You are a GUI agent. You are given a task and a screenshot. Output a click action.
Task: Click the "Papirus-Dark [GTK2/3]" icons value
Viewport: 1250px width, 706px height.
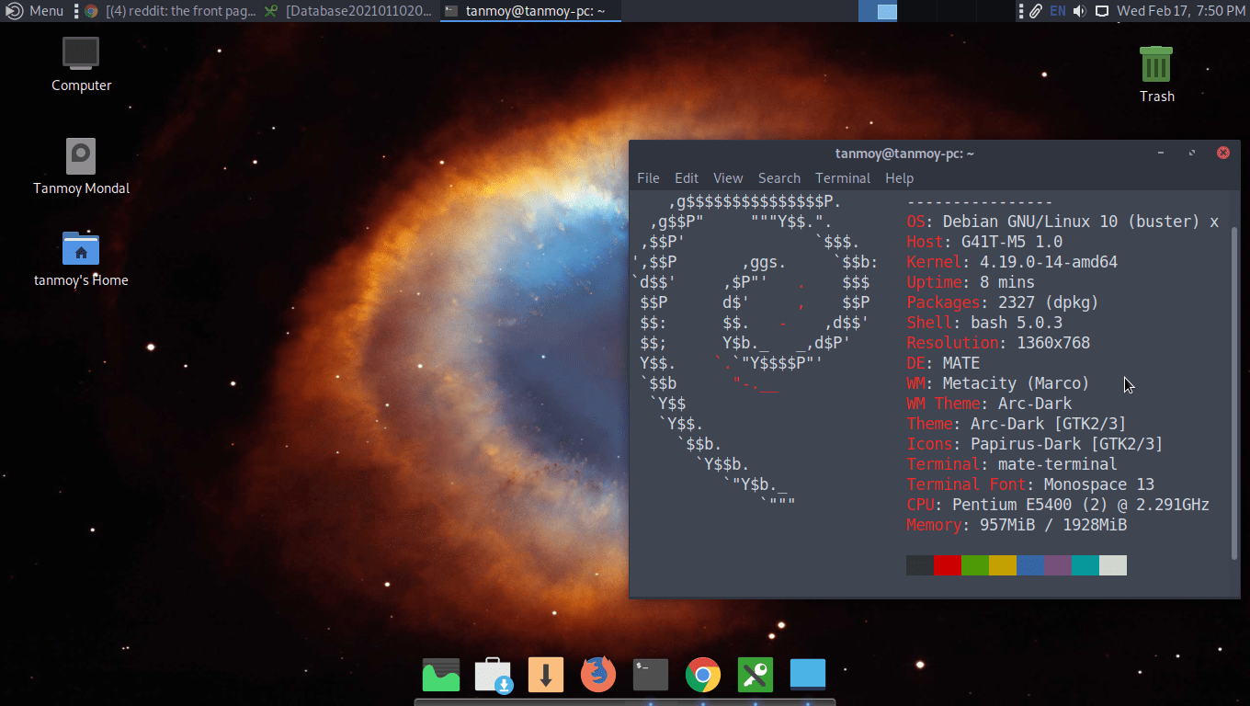click(1067, 444)
